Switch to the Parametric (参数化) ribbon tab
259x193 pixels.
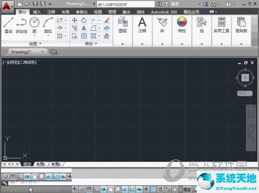click(81, 12)
